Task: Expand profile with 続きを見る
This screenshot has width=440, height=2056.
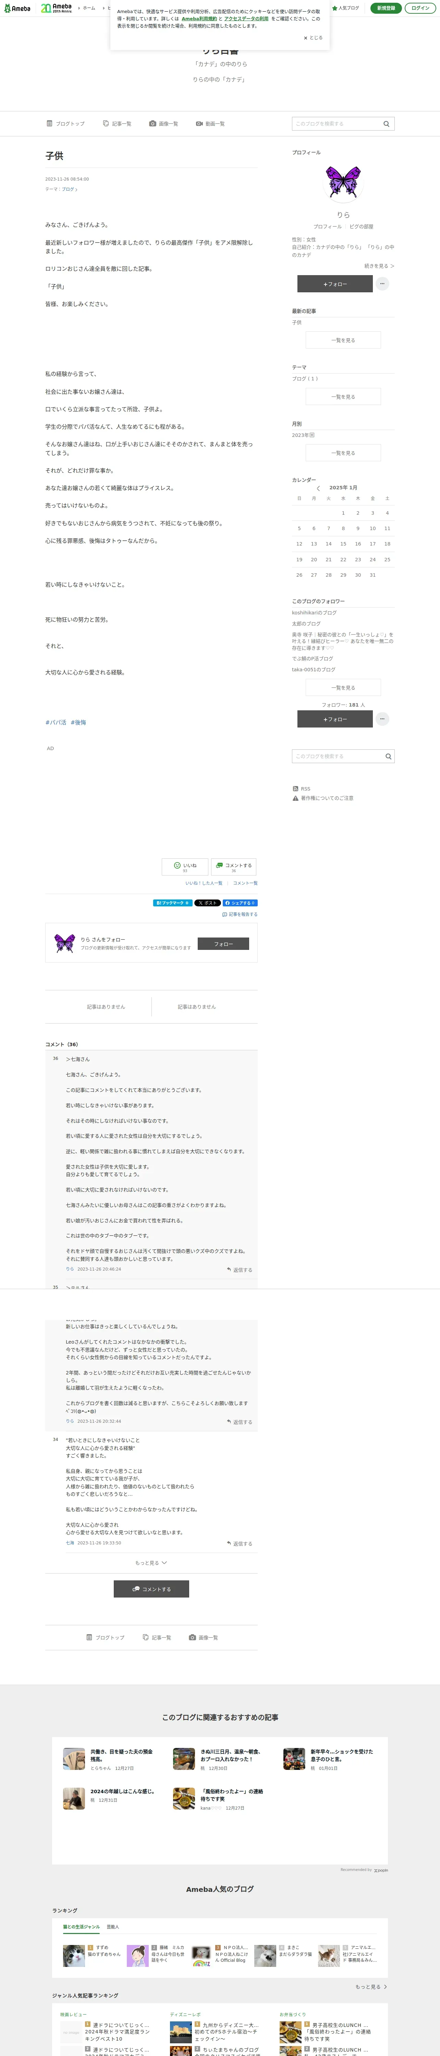Action: [379, 266]
